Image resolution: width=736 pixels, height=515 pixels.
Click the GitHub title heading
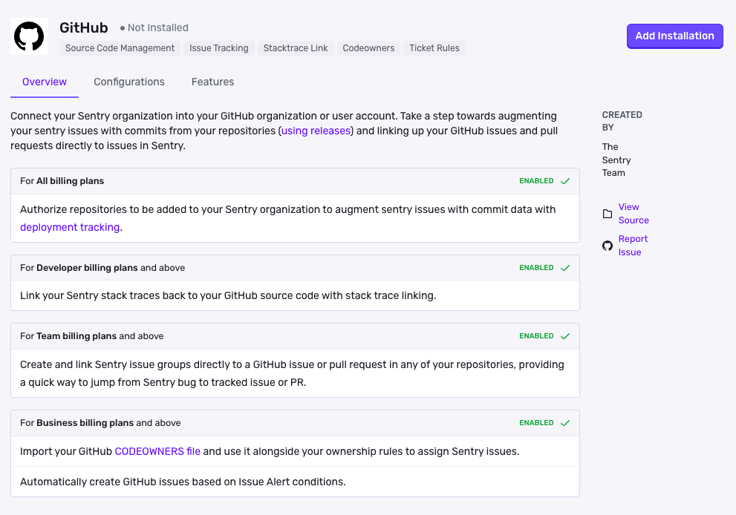point(83,27)
